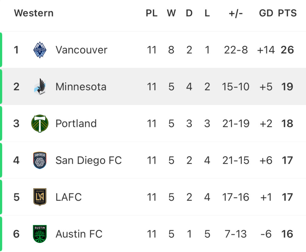Click Vancouver's 26 points value
The height and width of the screenshot is (252, 306).
pos(287,50)
